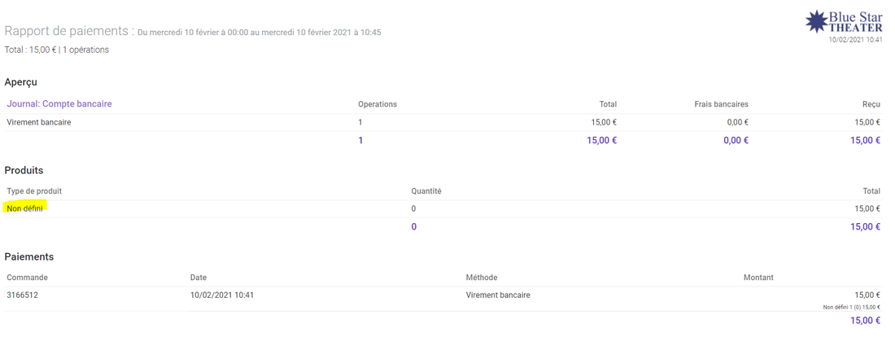Screen dimensions: 895x350
Task: Click the Méthode column header
Action: point(482,278)
